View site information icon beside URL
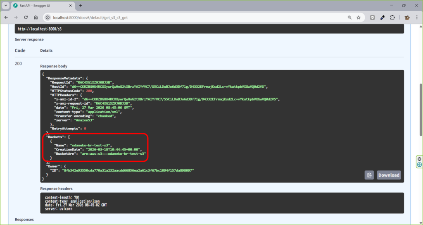The width and height of the screenshot is (423, 225). (x=48, y=18)
